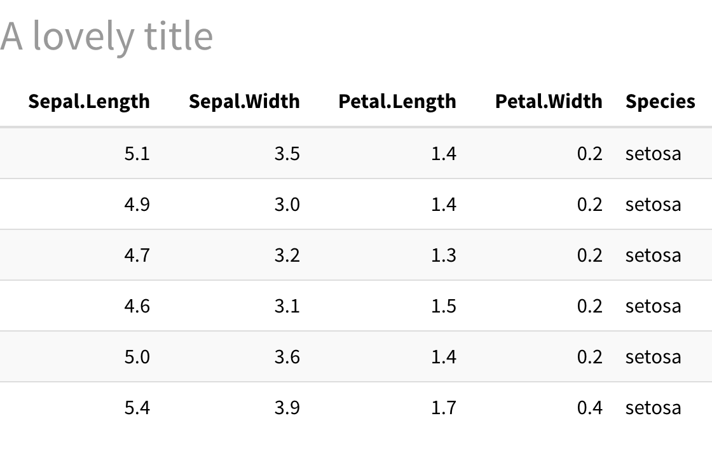Viewport: 712px width, 451px height.
Task: Click the 3.9 Sepal.Width cell
Action: point(287,408)
